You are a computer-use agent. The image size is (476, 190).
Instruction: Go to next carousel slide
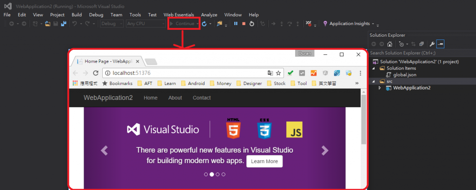325,150
